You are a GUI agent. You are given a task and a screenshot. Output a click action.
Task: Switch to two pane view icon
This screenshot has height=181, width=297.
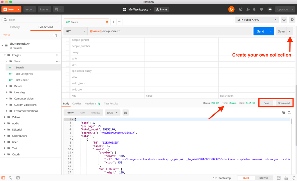279,178
